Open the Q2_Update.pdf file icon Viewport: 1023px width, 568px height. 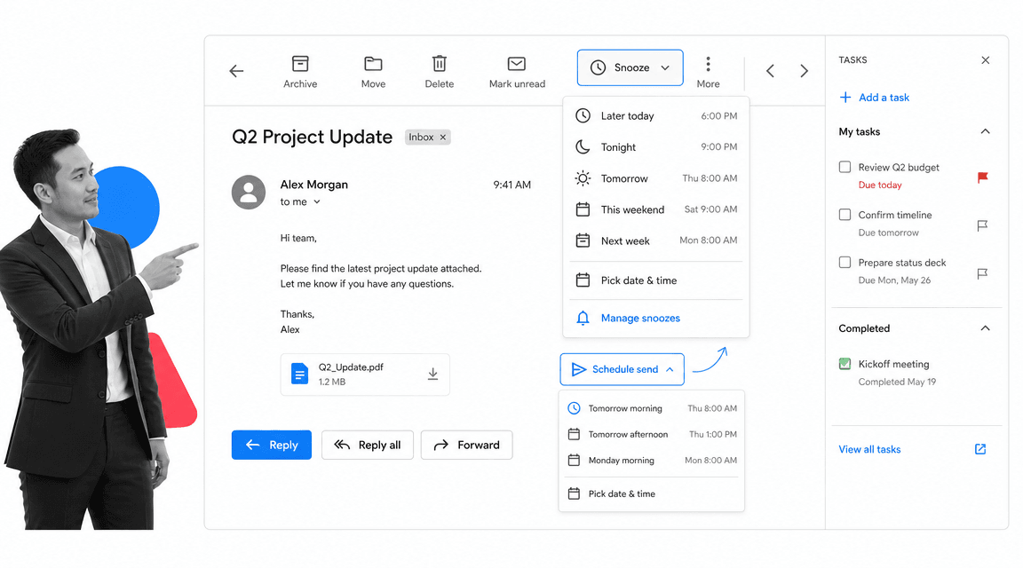click(x=299, y=374)
